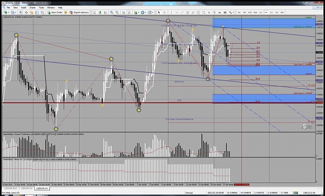Switch to the USDCHF,H1 chart tab
This screenshot has height=196, width=325.
pos(27,188)
